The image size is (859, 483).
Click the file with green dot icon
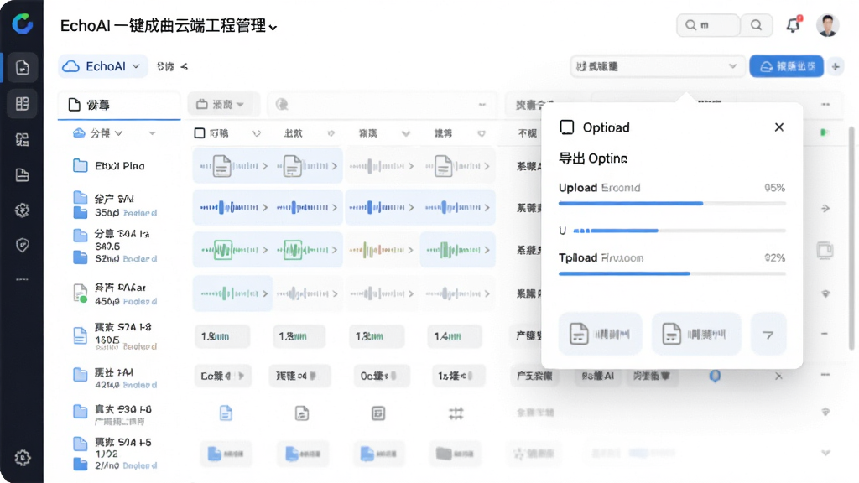pos(80,293)
